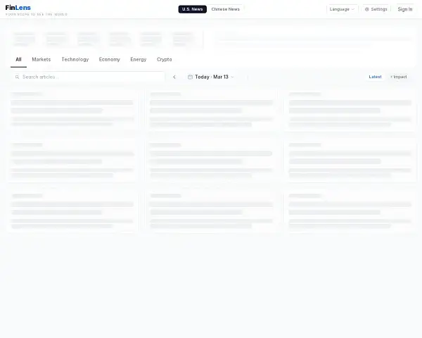Click the Sign In button
The image size is (422, 338).
(405, 9)
